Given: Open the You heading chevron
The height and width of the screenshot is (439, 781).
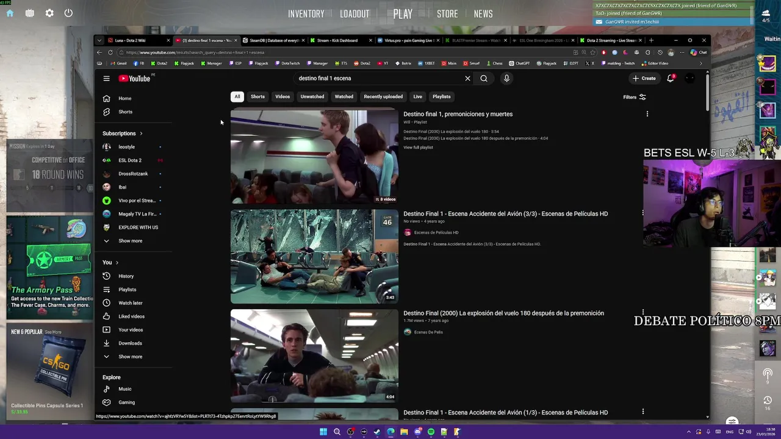Looking at the screenshot, I should (x=117, y=263).
